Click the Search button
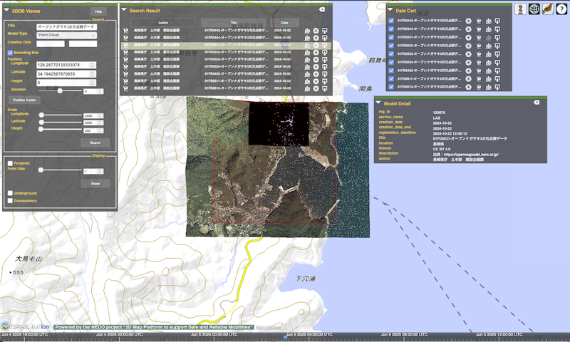This screenshot has width=570, height=342. click(x=95, y=142)
